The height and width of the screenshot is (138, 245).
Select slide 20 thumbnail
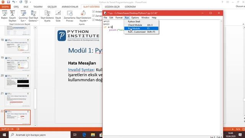17,82
